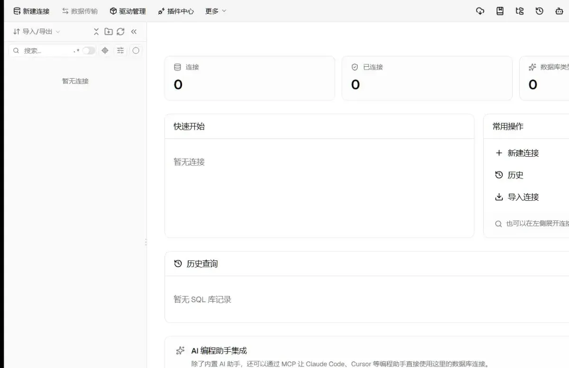
Task: Click 导入连接 under 常用操作
Action: coord(517,197)
